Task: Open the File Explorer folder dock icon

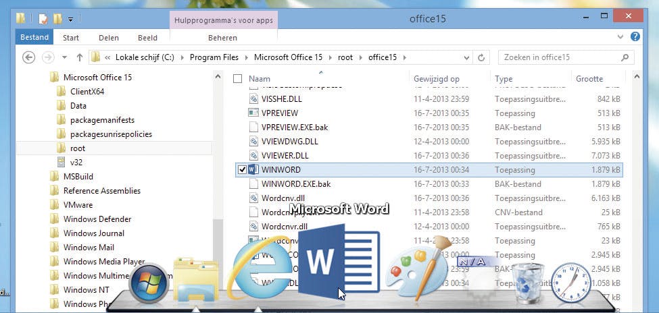Action: click(x=196, y=280)
